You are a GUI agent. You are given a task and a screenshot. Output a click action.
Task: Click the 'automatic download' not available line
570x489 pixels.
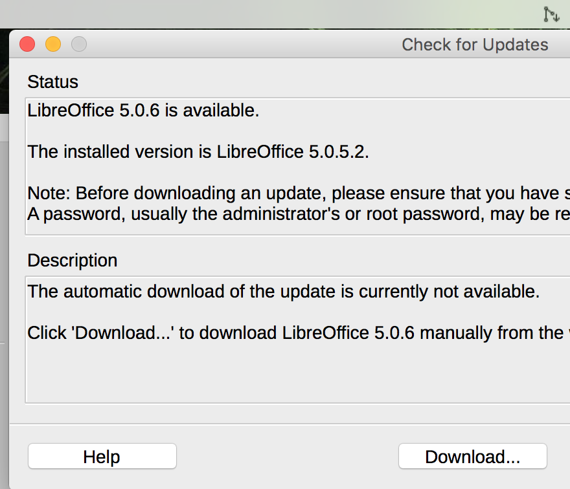point(284,292)
